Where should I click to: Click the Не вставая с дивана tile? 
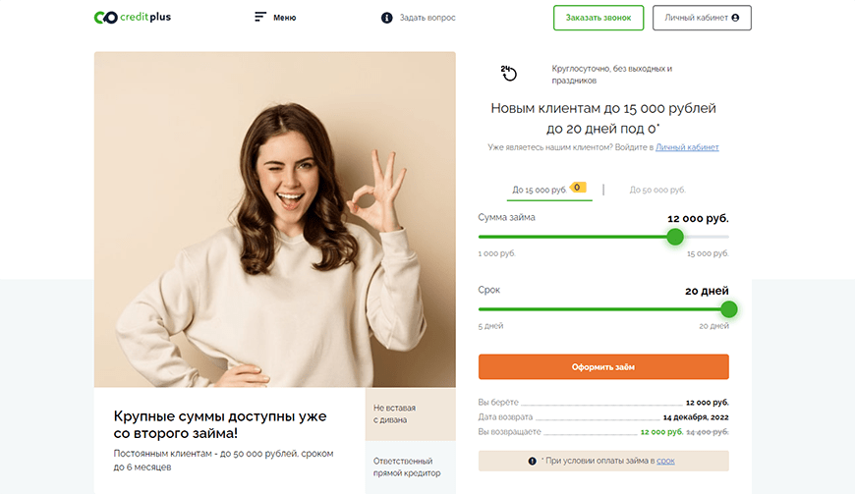410,413
